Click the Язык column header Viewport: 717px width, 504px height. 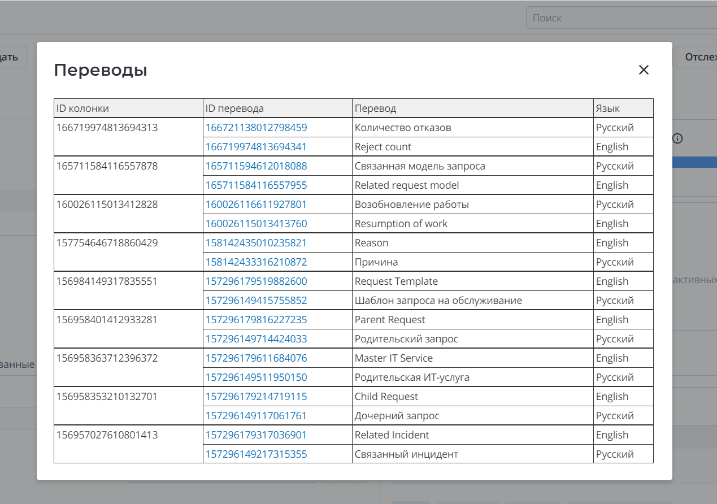607,108
